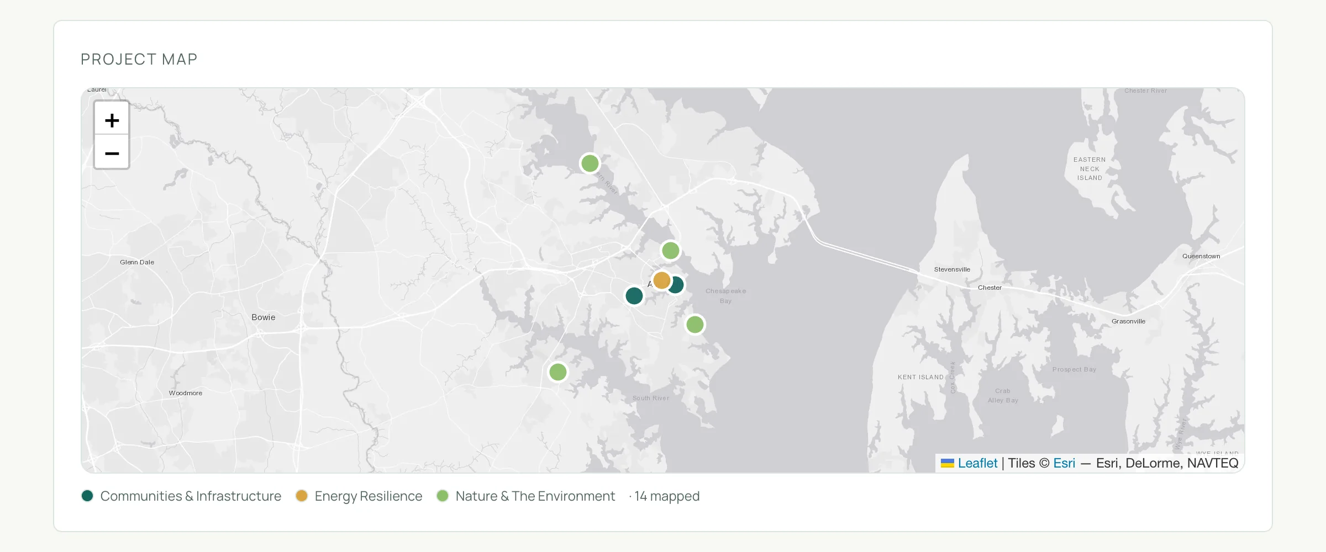Click the "KENT ISLAND" map label

(920, 377)
